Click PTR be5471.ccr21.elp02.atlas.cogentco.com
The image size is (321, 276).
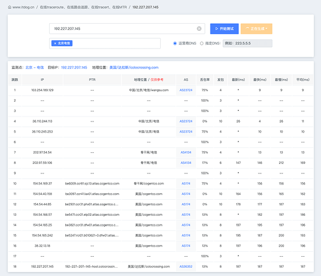pyautogui.click(x=92, y=215)
